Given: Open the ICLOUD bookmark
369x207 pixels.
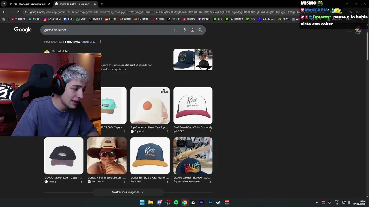Looking at the screenshot, I should (35, 19).
